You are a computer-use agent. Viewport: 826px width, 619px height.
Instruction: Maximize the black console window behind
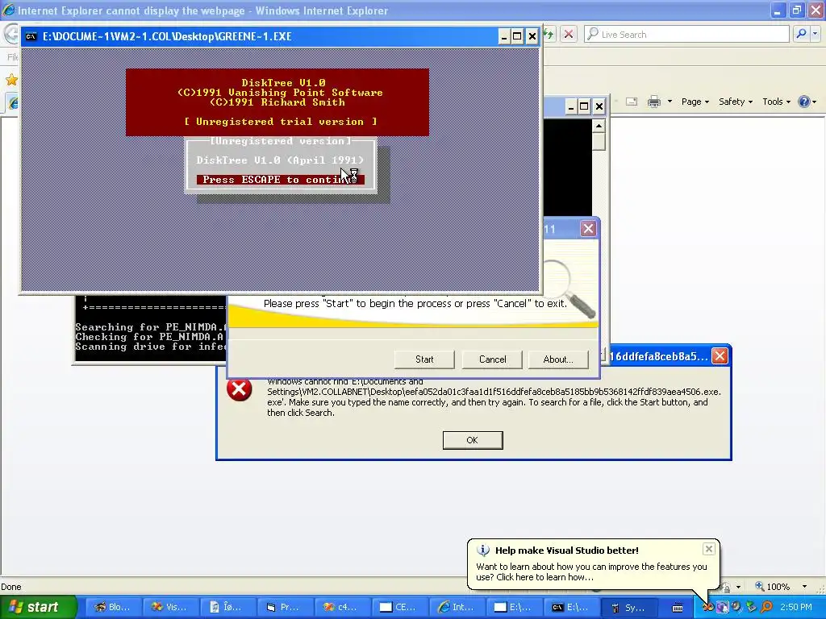[584, 107]
